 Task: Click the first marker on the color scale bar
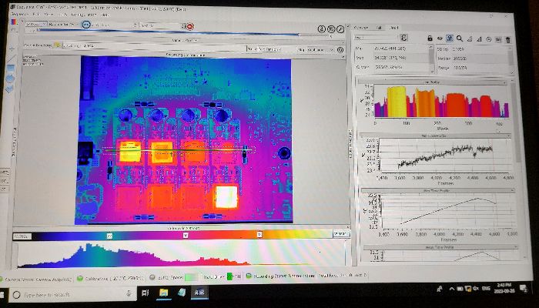tap(109, 236)
